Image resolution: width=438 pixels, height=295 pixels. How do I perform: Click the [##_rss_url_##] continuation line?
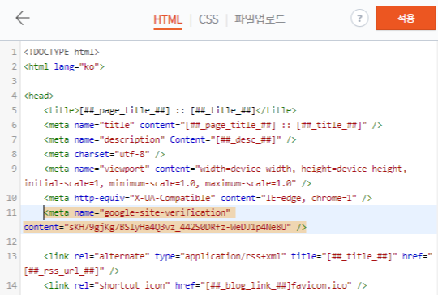click(71, 271)
